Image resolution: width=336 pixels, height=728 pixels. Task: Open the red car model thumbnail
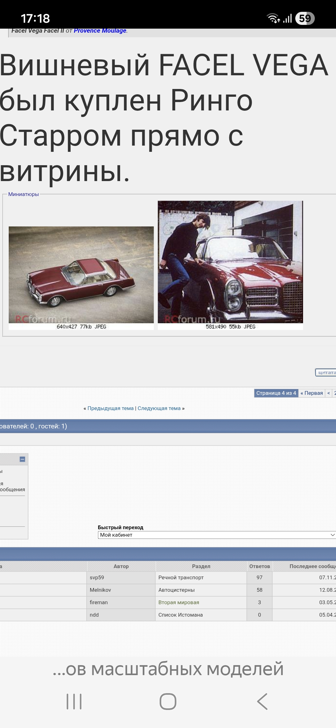pyautogui.click(x=81, y=275)
